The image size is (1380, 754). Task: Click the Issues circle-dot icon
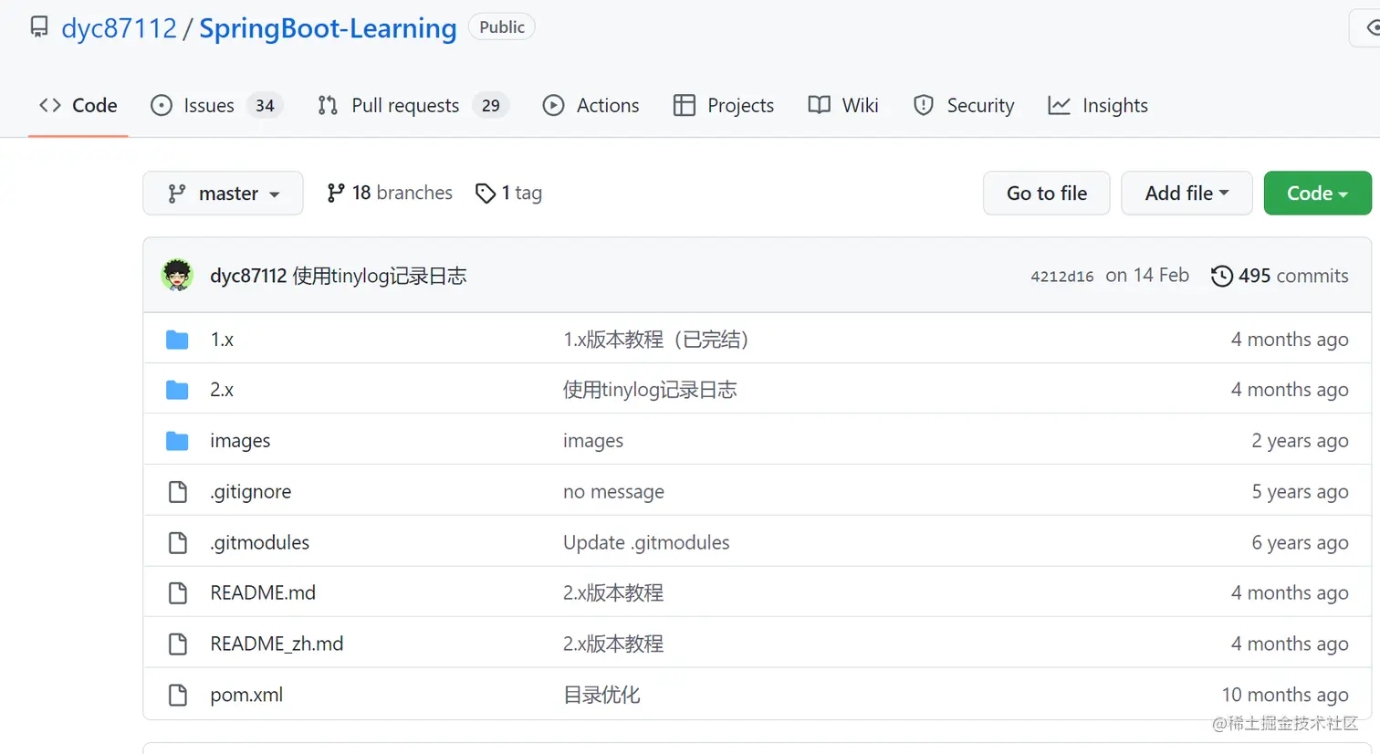pyautogui.click(x=162, y=106)
